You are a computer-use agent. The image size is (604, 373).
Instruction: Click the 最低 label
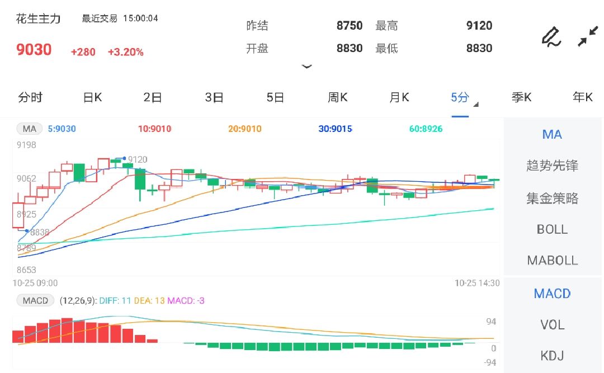click(386, 48)
